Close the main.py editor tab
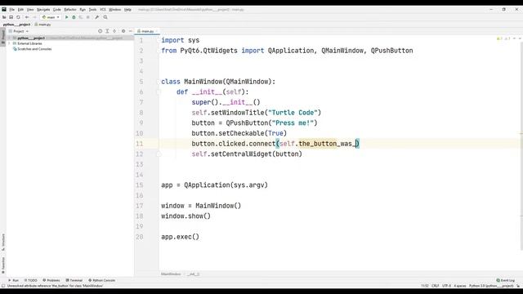Viewport: 523px width, 294px height. [x=157, y=31]
